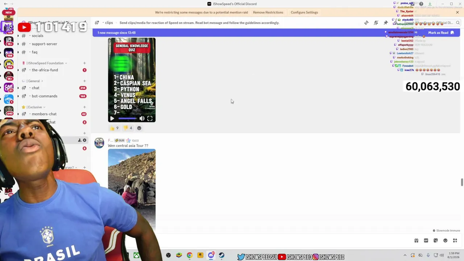Mute the quiz video volume
The width and height of the screenshot is (464, 261).
[142, 119]
